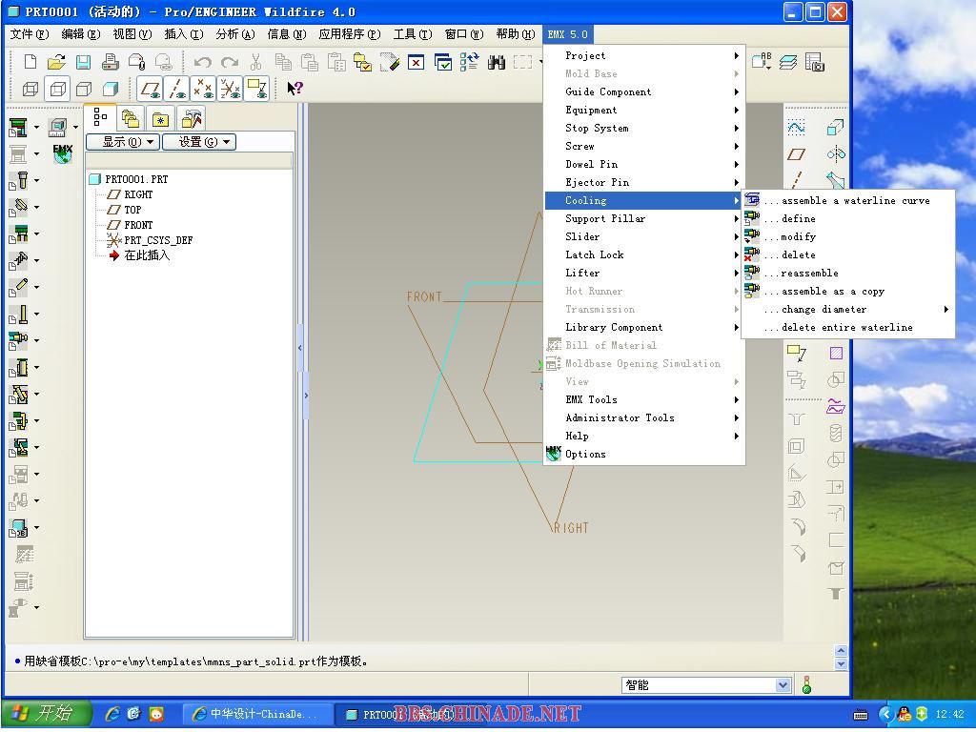Screen dimensions: 976x732
Task: Toggle coordinate systems display
Action: pos(230,90)
